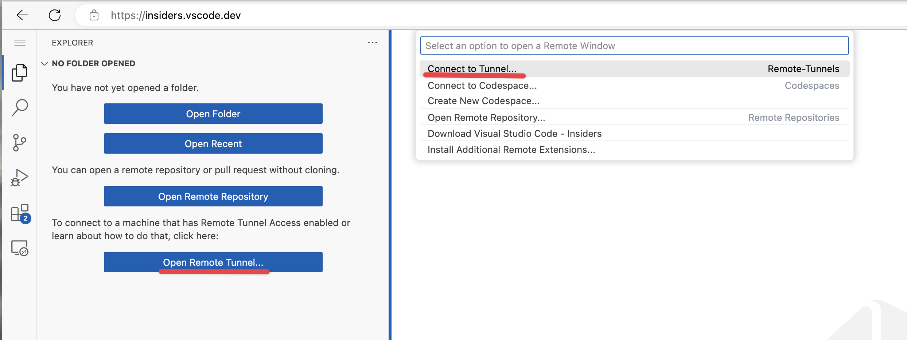Click the Open Recent button
The height and width of the screenshot is (340, 907).
point(213,143)
